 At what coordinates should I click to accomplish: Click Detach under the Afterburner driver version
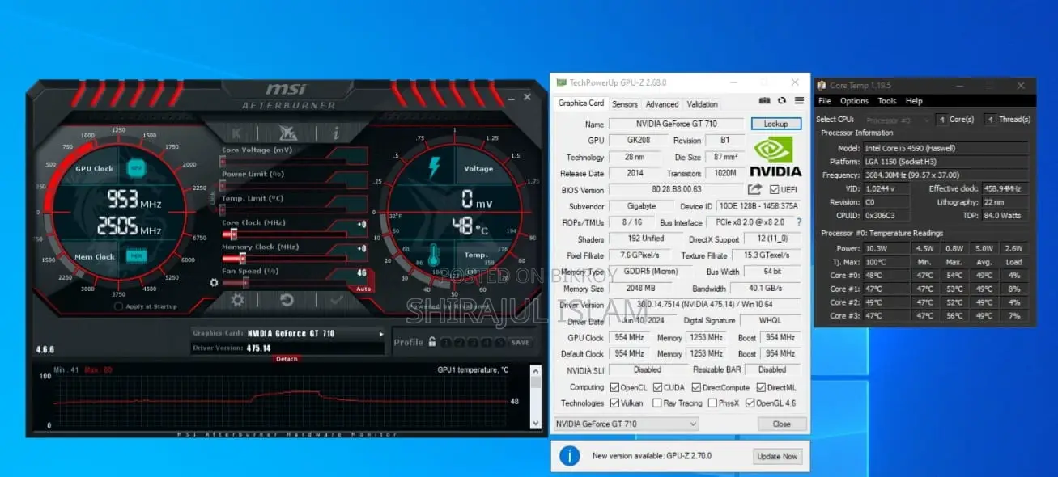tap(287, 359)
